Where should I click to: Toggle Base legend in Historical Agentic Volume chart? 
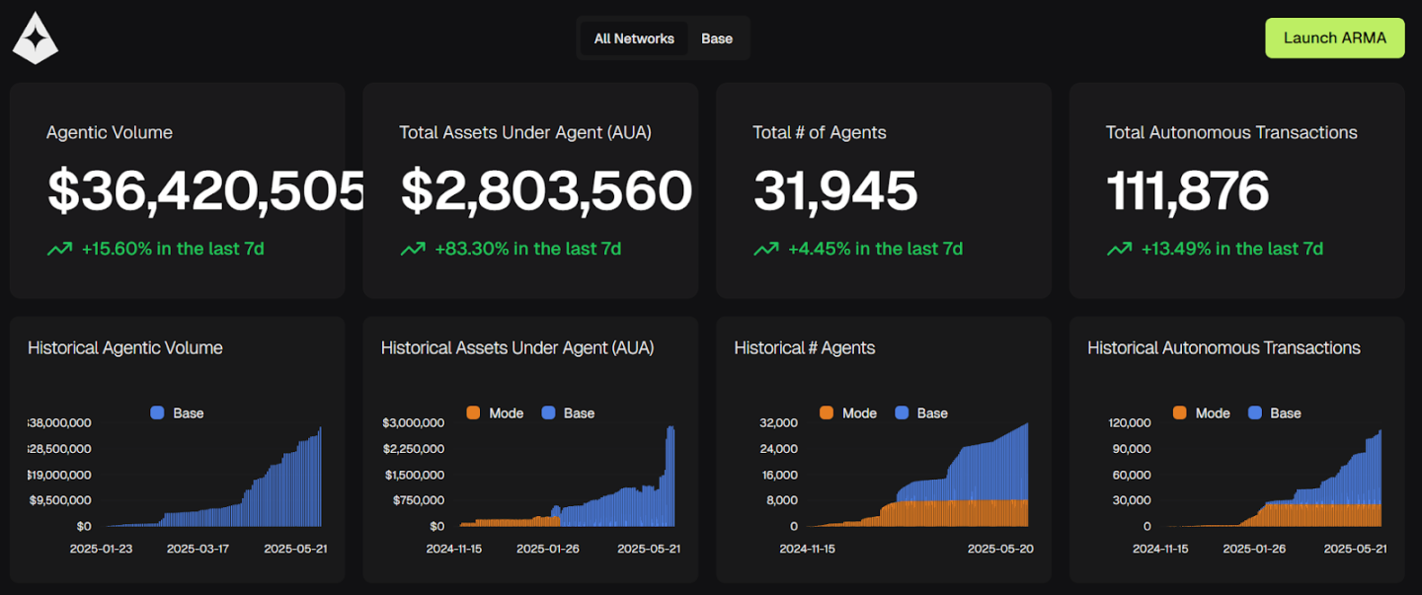[177, 413]
